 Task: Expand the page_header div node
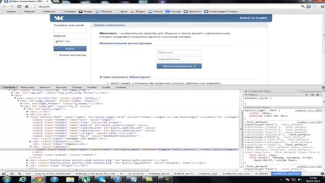21,104
